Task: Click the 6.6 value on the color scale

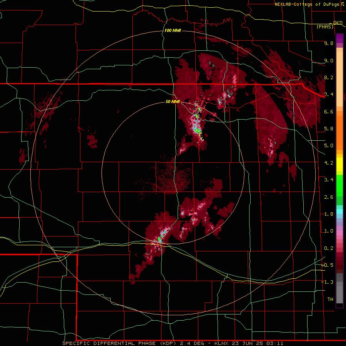Action: [x=329, y=111]
